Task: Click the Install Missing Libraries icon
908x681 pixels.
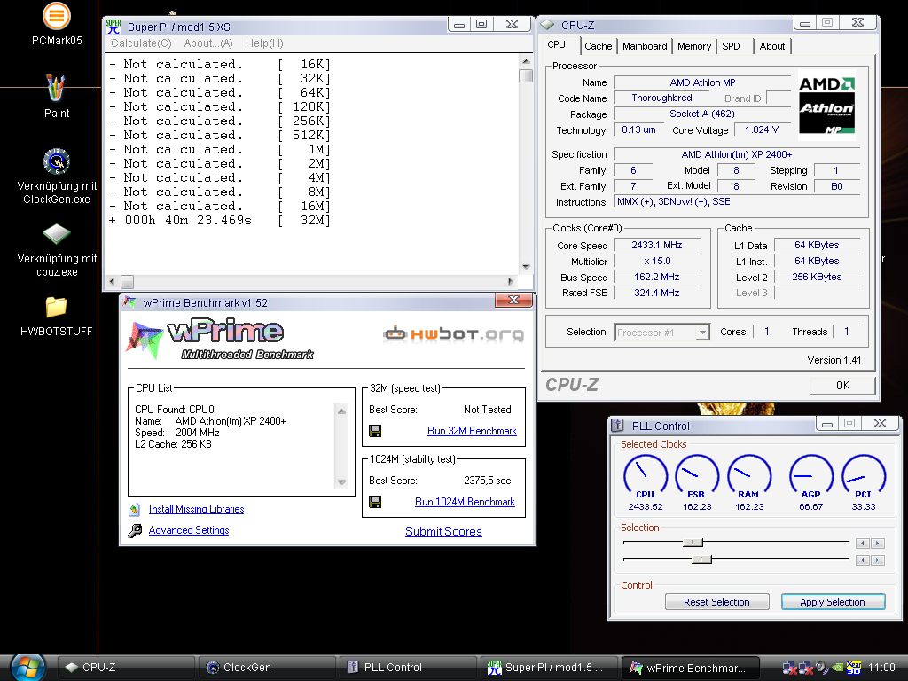Action: (135, 510)
